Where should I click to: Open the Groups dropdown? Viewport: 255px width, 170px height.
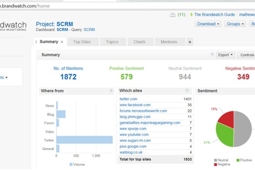click(x=235, y=24)
